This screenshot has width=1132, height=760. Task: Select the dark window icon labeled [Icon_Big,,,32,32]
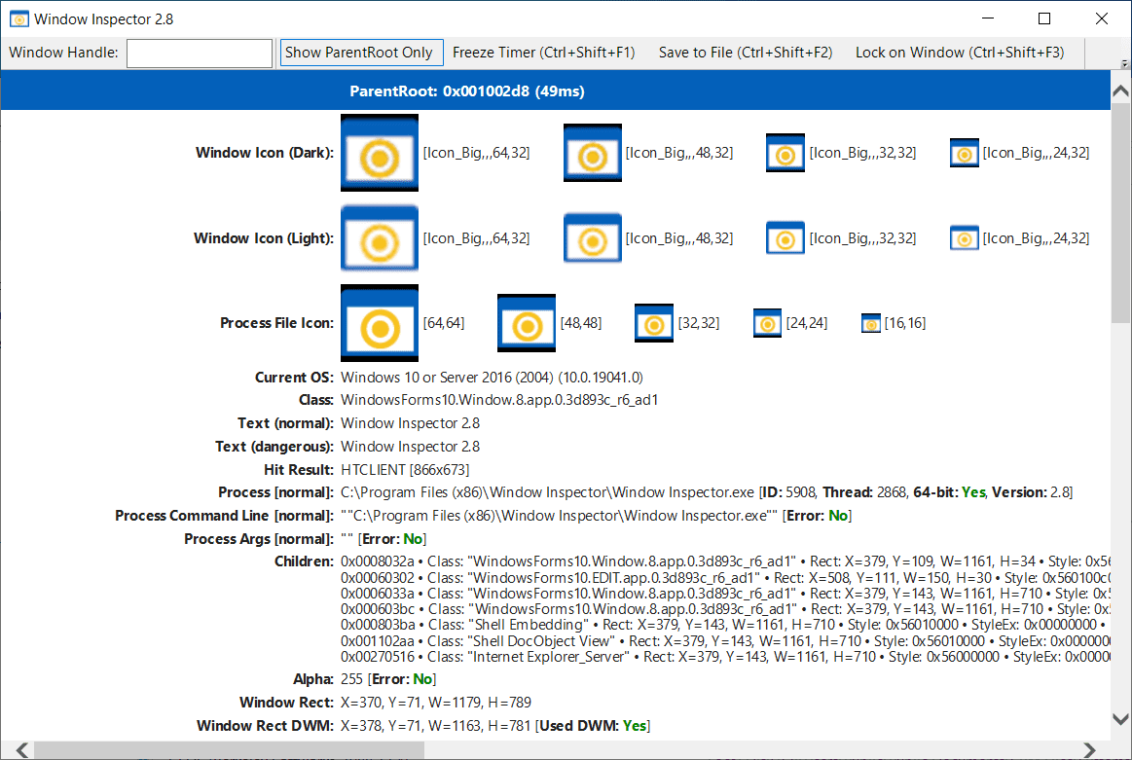tap(785, 153)
